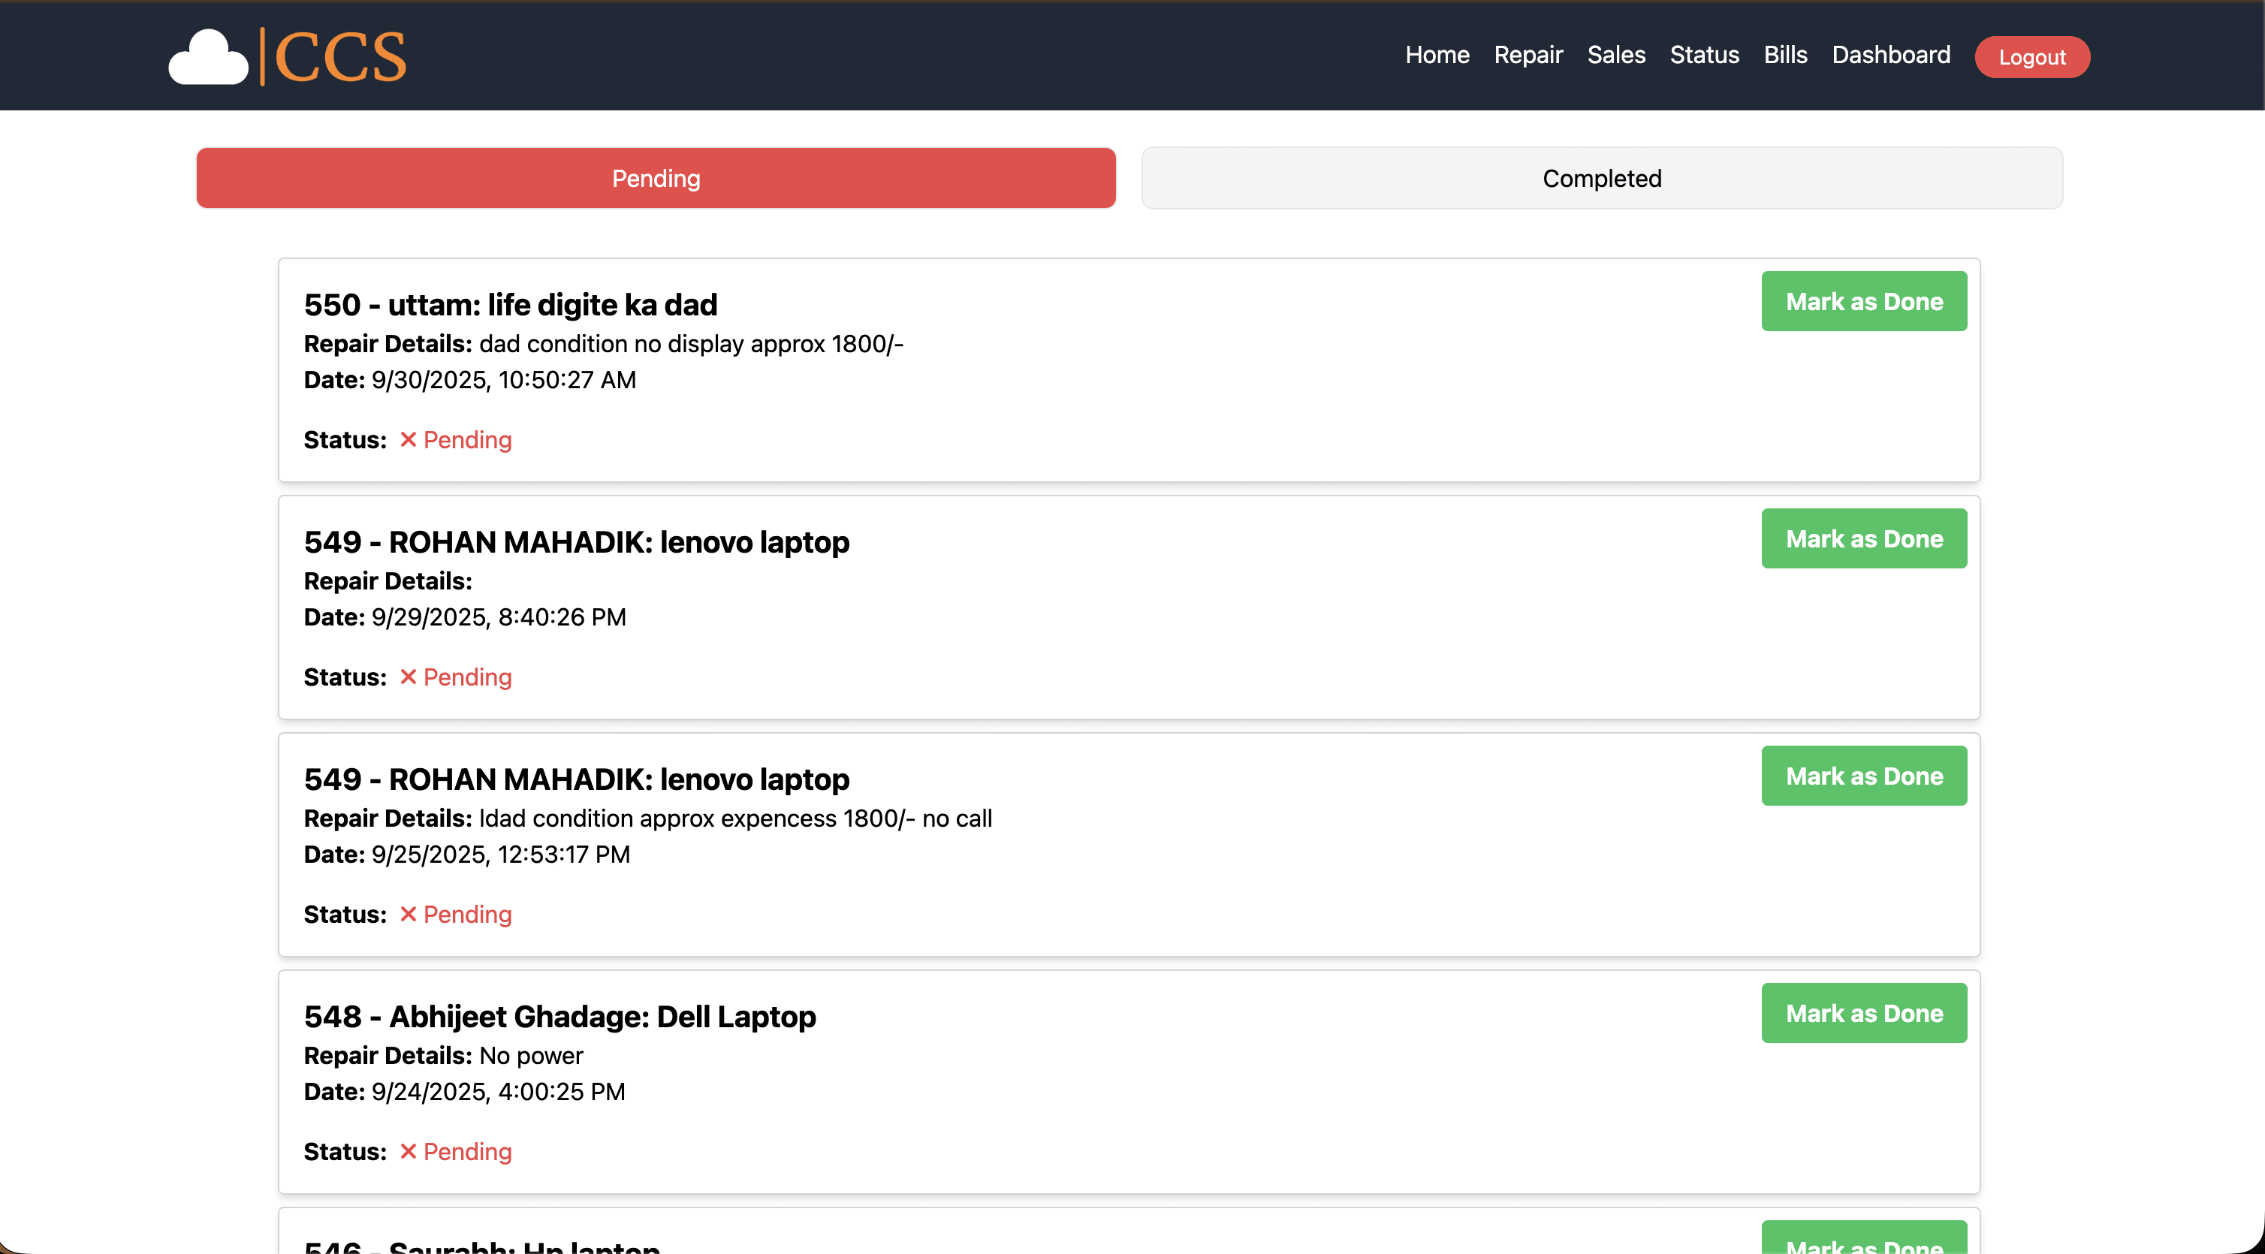Click the white cloud logo icon

pyautogui.click(x=208, y=58)
